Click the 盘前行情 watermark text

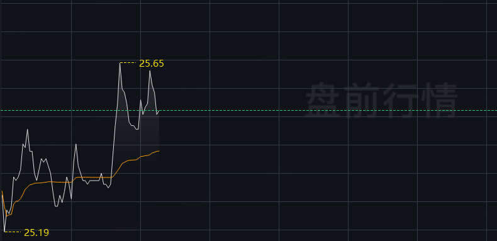point(381,100)
